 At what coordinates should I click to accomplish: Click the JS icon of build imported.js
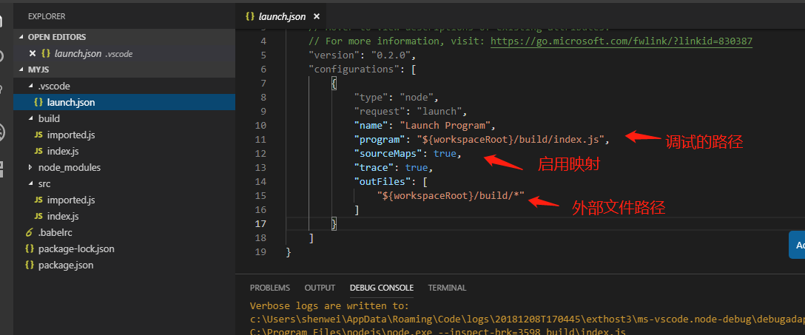pyautogui.click(x=38, y=135)
